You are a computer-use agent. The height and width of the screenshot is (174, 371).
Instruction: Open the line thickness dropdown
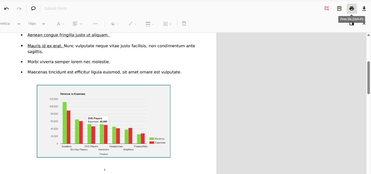(x=149, y=24)
